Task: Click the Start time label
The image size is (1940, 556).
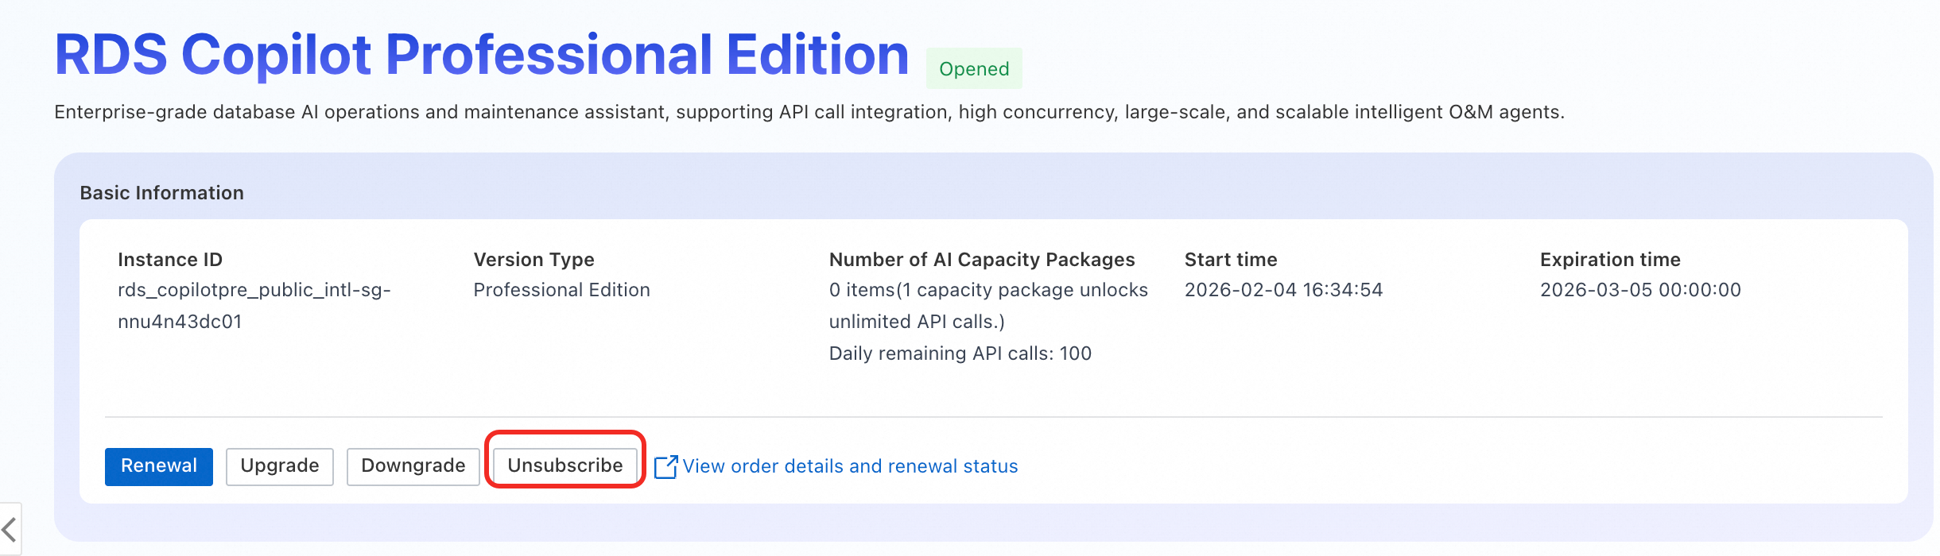Action: (x=1231, y=260)
